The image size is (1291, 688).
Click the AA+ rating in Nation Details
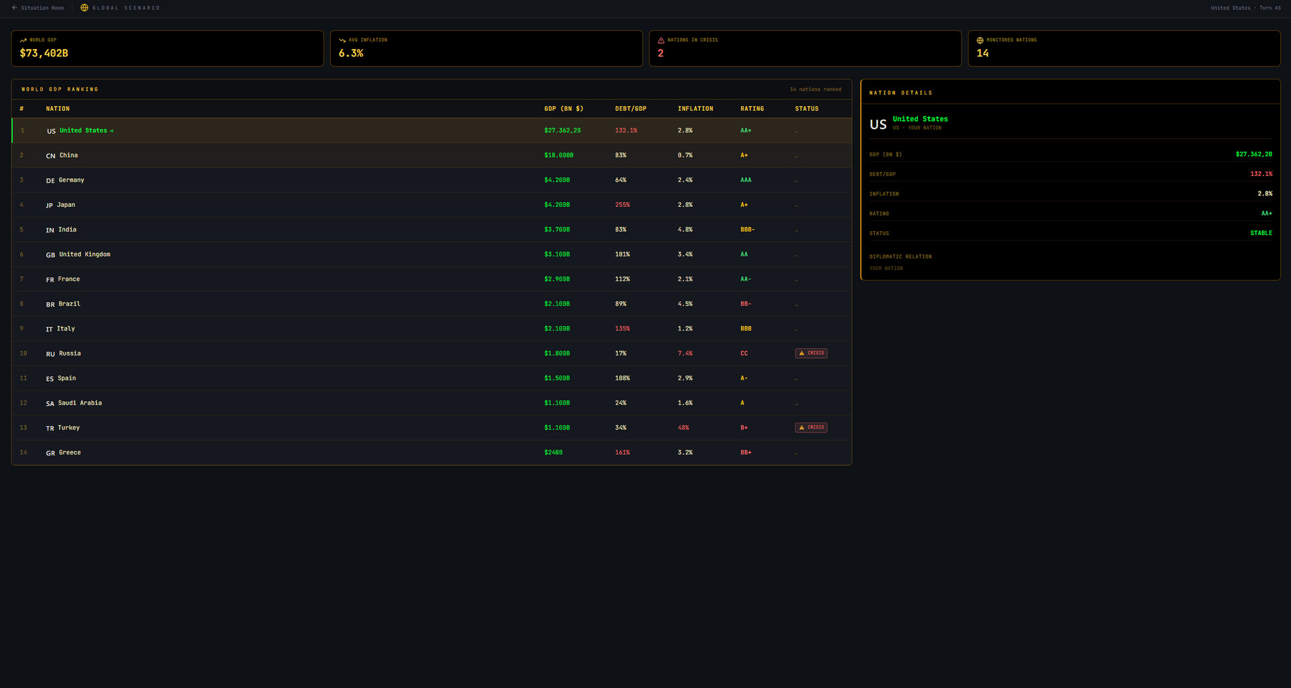click(1266, 214)
